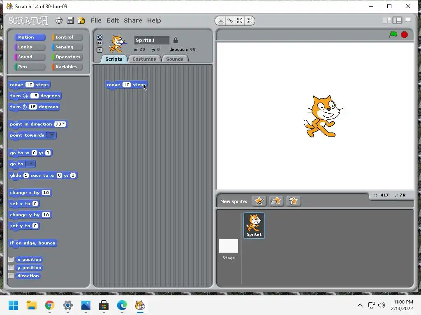This screenshot has height=315, width=421.
Task: Select the Variables block category
Action: (x=67, y=67)
